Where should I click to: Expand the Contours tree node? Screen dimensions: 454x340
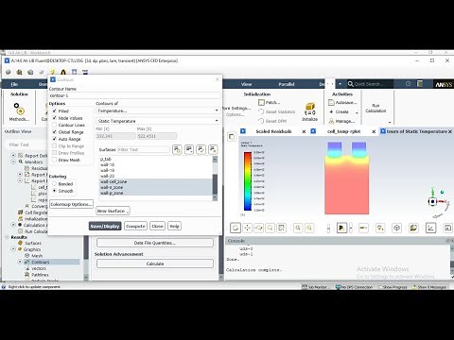pyautogui.click(x=20, y=262)
